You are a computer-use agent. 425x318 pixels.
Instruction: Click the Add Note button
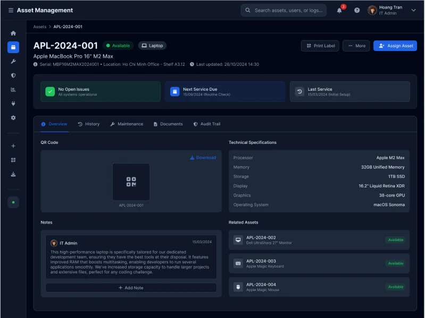pyautogui.click(x=131, y=288)
